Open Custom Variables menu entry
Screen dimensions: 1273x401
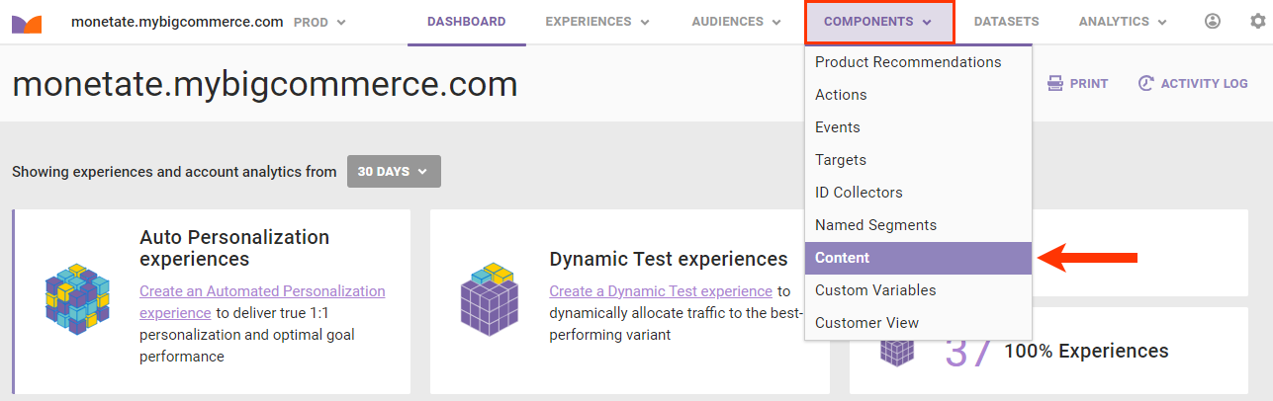919,290
